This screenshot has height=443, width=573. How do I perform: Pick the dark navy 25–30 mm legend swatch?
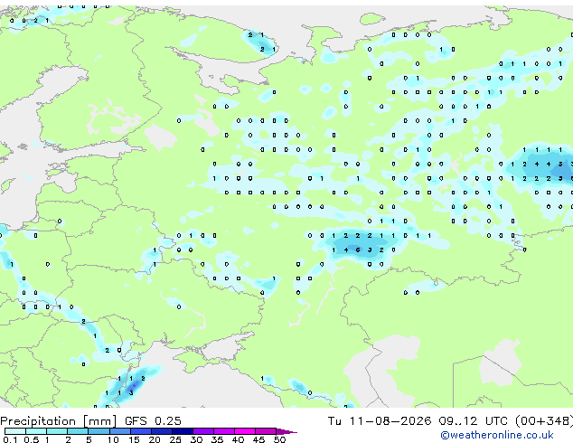click(x=183, y=431)
